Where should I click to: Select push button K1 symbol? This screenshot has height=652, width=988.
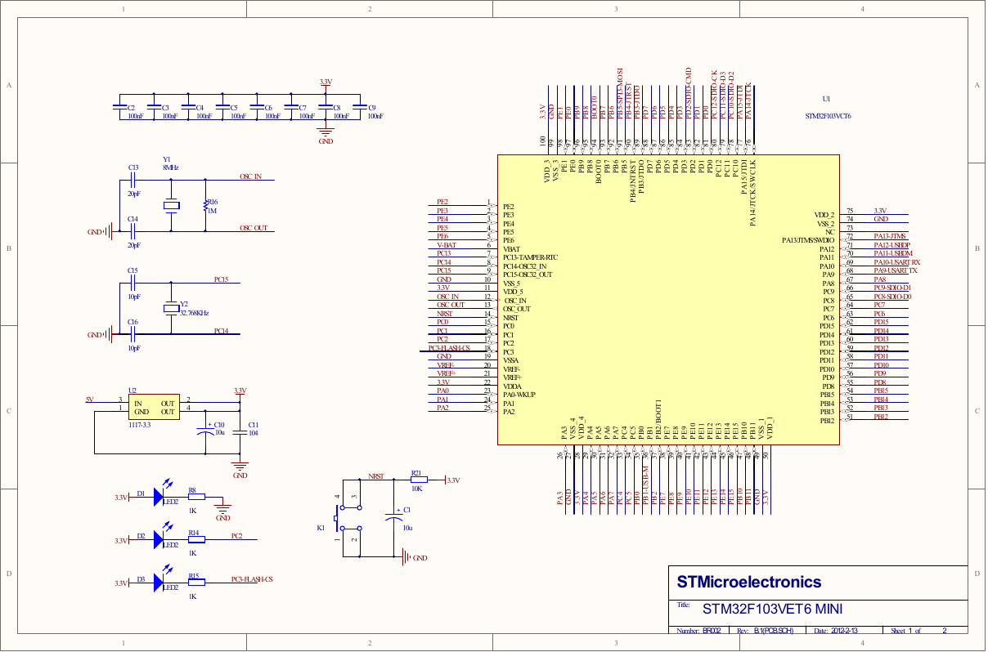tap(347, 518)
